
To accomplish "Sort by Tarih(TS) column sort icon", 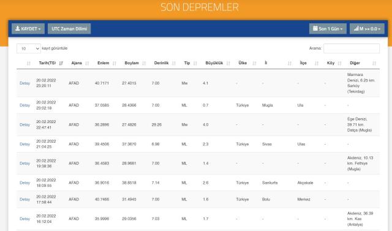I will tap(61, 63).
